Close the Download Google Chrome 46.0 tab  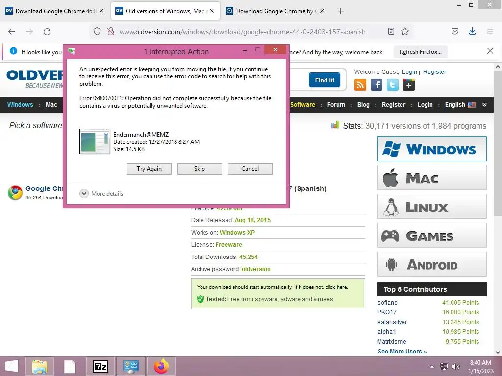coord(101,11)
